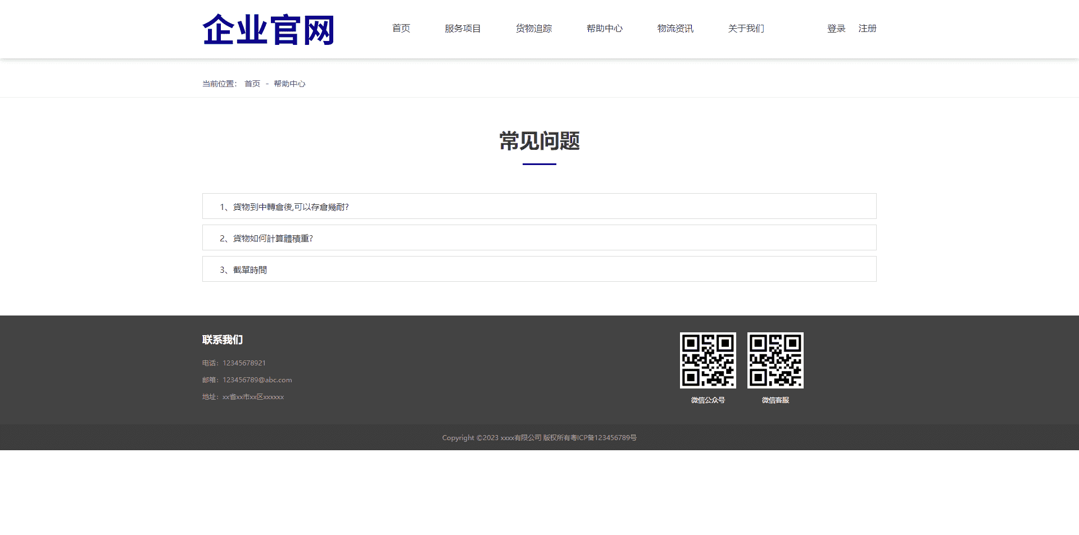Navigate to 关于我们
This screenshot has width=1079, height=535.
746,29
